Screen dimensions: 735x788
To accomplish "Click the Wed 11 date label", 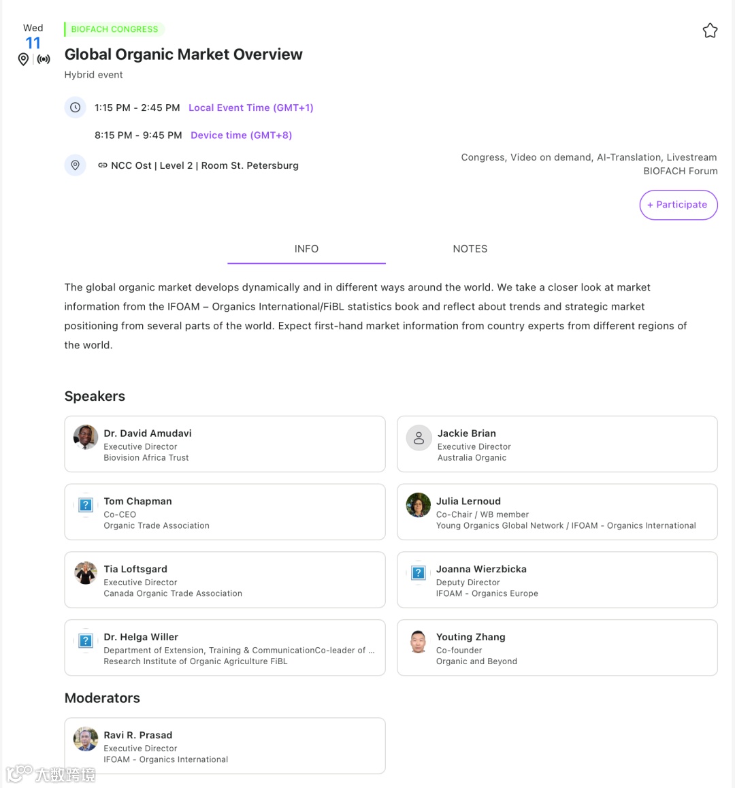I will [33, 36].
